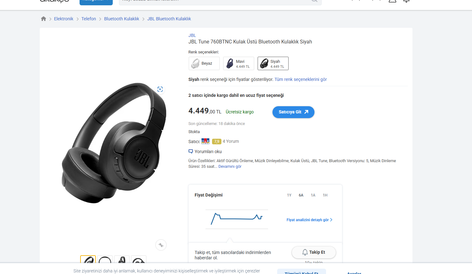Viewport: 472px width, 274px height.
Task: Click the search magnifier icon
Action: click(314, 1)
